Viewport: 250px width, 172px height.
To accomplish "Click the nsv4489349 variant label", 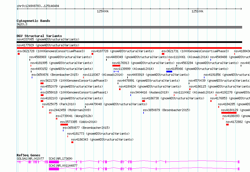I will pyautogui.click(x=137, y=57).
